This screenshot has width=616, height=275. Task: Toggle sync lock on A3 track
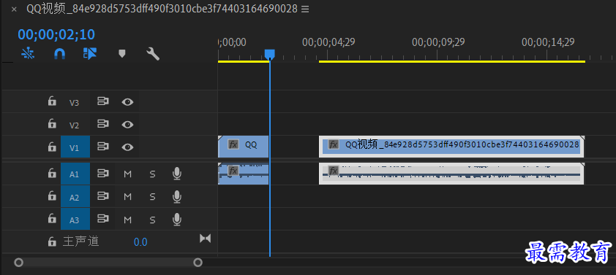[103, 220]
